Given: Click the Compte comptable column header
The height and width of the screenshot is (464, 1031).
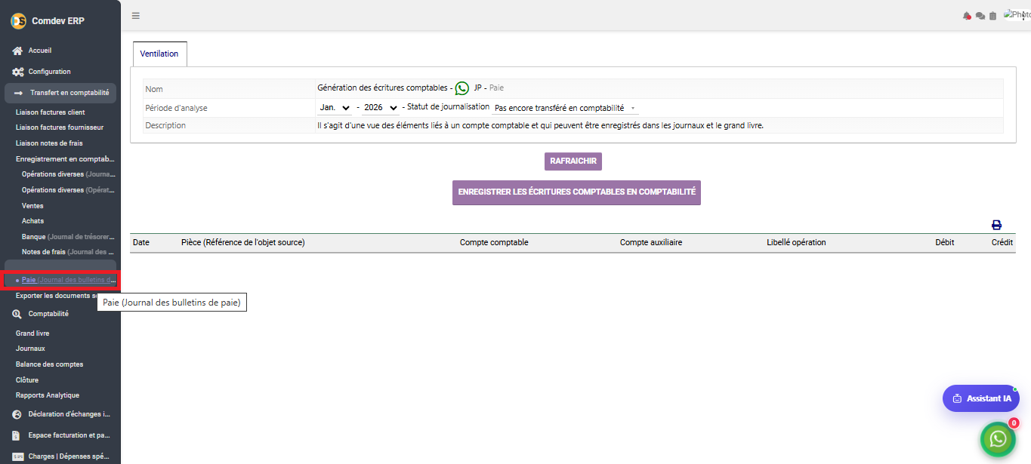Looking at the screenshot, I should point(494,243).
